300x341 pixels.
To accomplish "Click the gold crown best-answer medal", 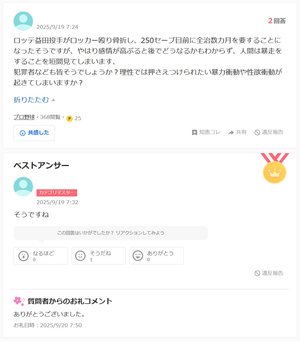I will pos(274,172).
